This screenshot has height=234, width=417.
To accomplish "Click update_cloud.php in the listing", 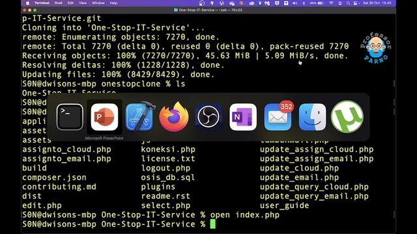I will [300, 168].
